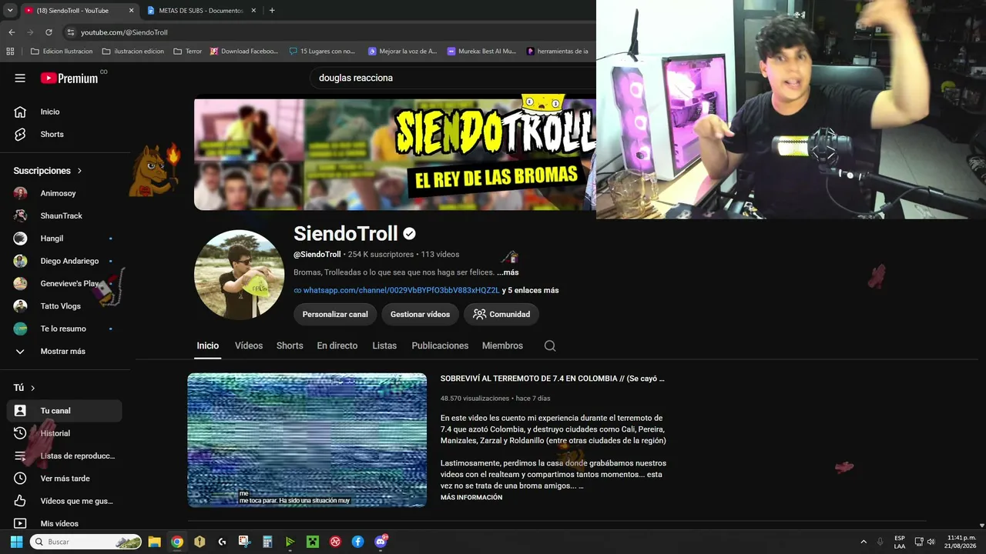Open the Comunidad button
Screen dimensions: 986x554
click(x=501, y=314)
